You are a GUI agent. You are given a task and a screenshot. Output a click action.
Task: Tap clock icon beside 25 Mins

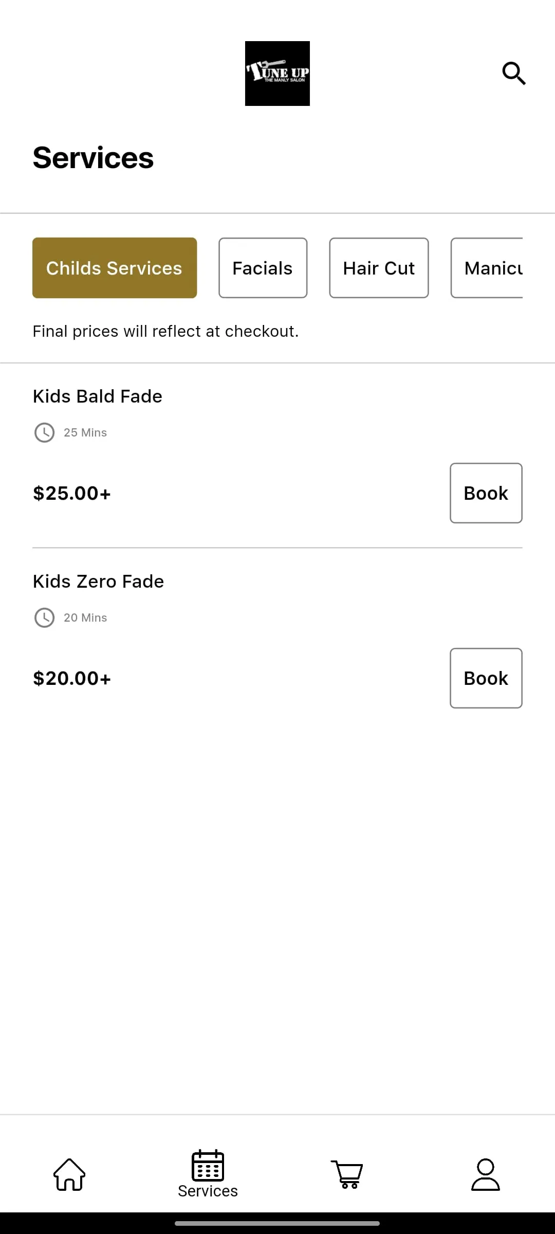44,433
